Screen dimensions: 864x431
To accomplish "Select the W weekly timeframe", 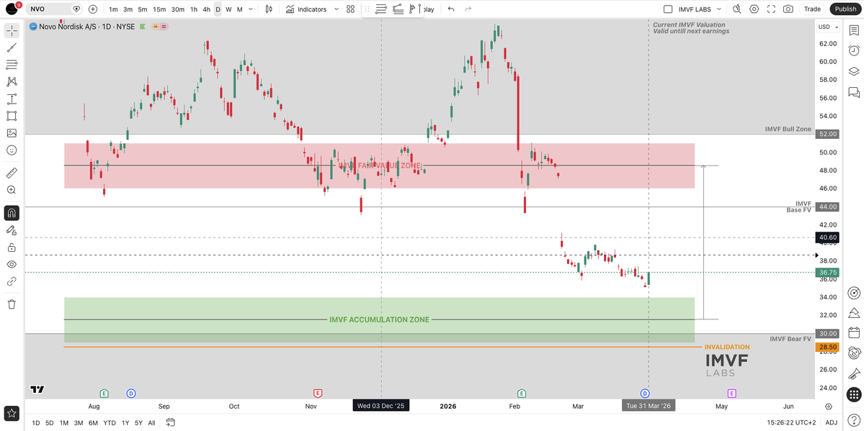I will point(228,9).
